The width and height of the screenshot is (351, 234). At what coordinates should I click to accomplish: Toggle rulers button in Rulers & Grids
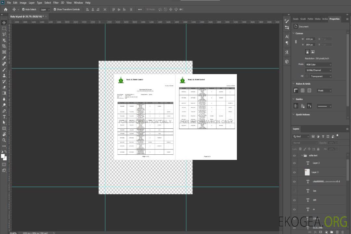[x=296, y=90]
